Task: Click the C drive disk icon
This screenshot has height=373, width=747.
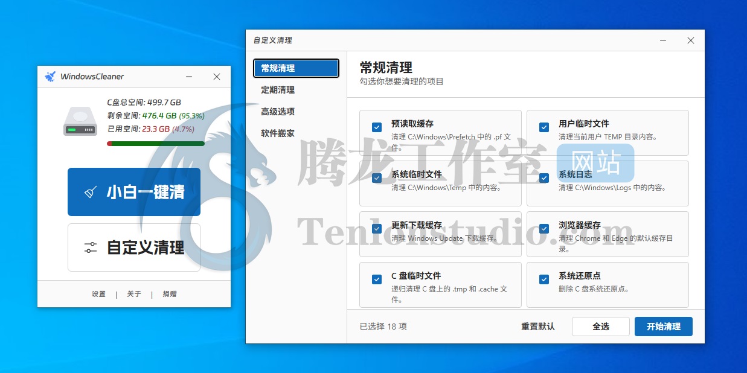Action: point(80,122)
